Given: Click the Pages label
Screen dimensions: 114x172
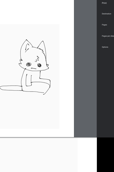Looking at the screenshot, I should 104,25.
